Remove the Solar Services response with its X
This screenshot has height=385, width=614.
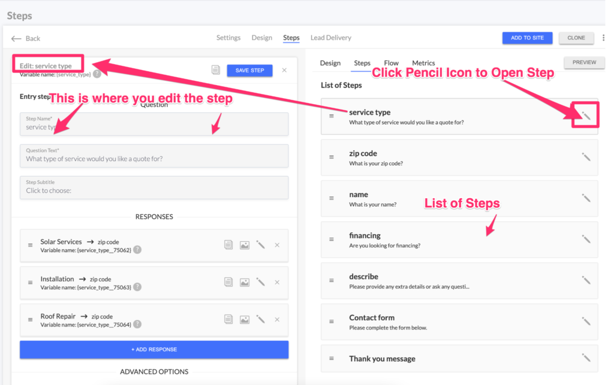coord(276,245)
